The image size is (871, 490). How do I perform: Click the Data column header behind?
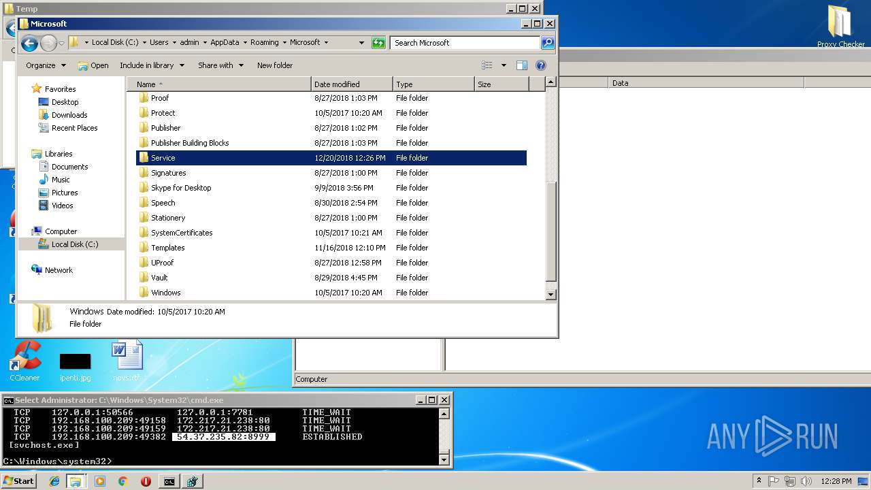coord(706,83)
